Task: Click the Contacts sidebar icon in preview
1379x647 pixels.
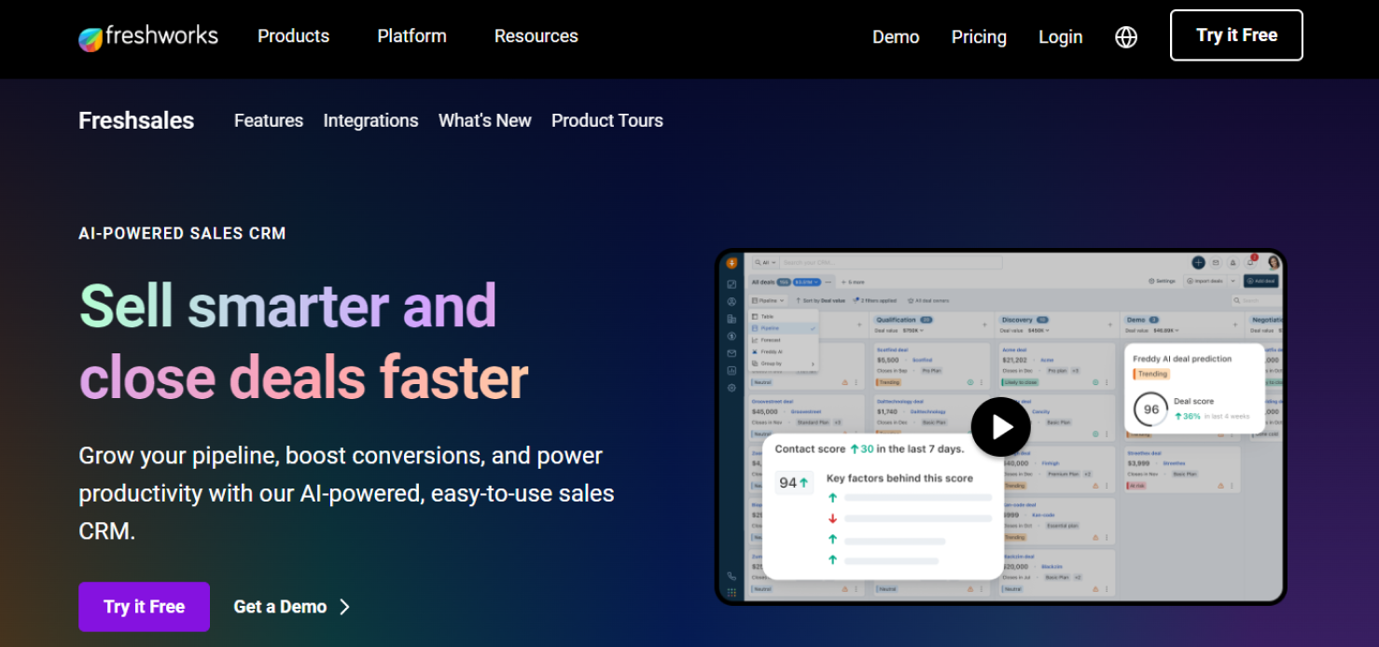Action: pos(731,301)
